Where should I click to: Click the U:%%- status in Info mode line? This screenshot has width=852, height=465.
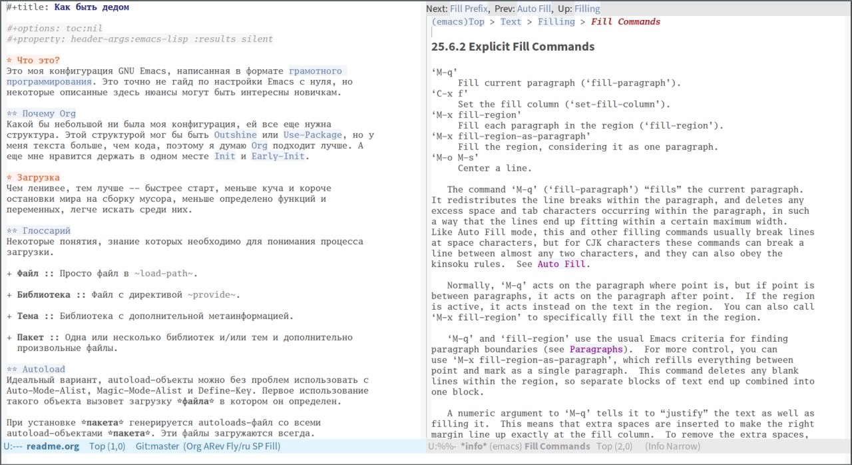click(442, 446)
